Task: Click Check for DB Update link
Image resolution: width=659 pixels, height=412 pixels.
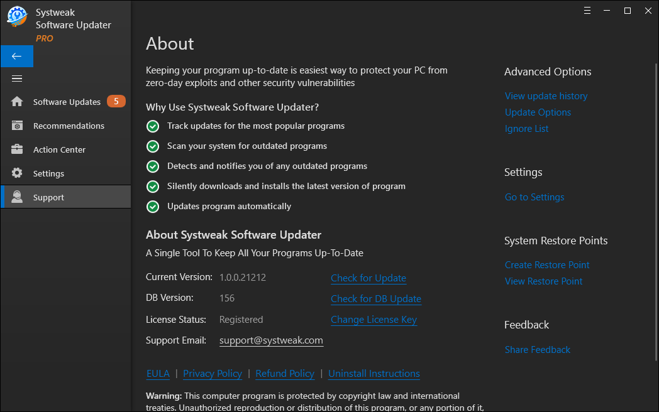Action: [x=376, y=299]
